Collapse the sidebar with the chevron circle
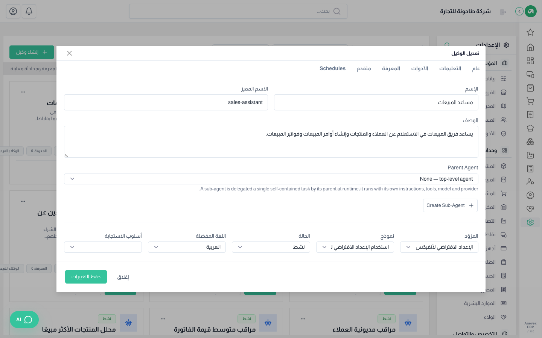 (x=519, y=11)
